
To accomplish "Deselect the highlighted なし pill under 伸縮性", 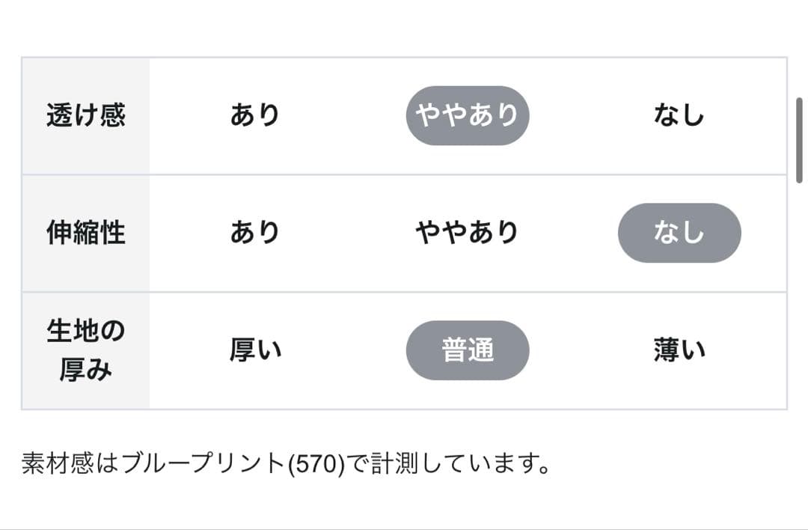I will tap(679, 233).
